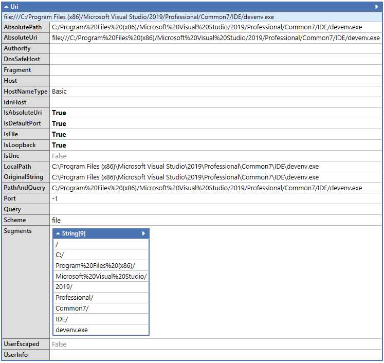Click the IsLoopback property label

(x=20, y=145)
